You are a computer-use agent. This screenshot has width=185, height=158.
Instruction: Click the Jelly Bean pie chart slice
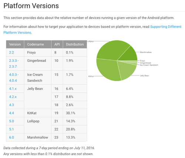pyautogui.click(x=127, y=69)
